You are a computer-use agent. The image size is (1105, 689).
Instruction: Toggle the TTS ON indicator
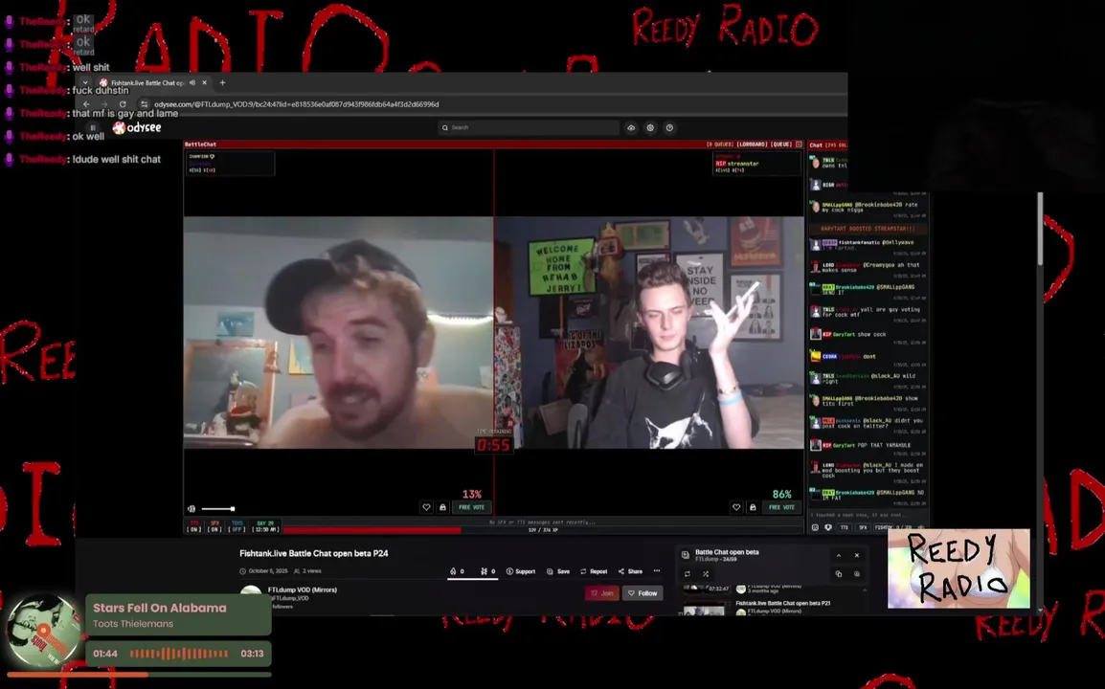pyautogui.click(x=194, y=527)
